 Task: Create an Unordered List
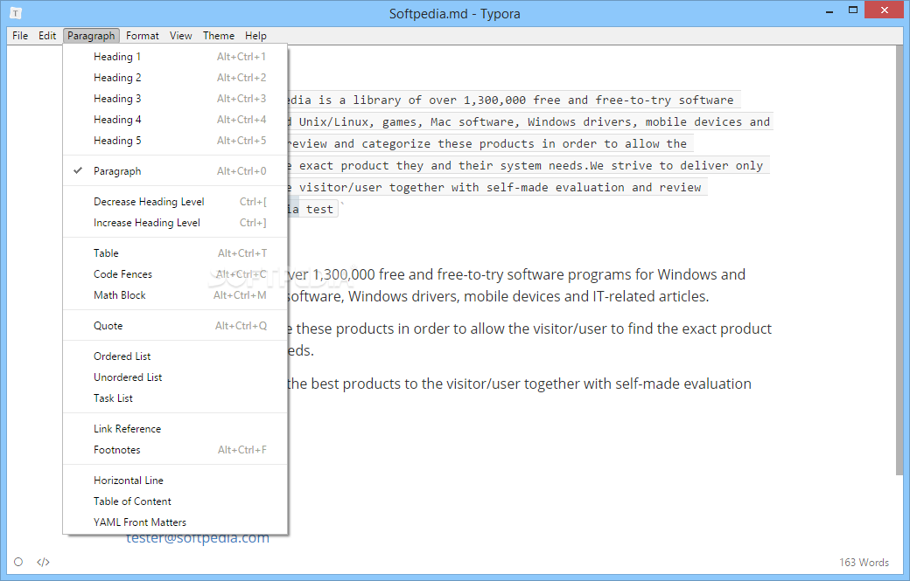tap(175, 377)
